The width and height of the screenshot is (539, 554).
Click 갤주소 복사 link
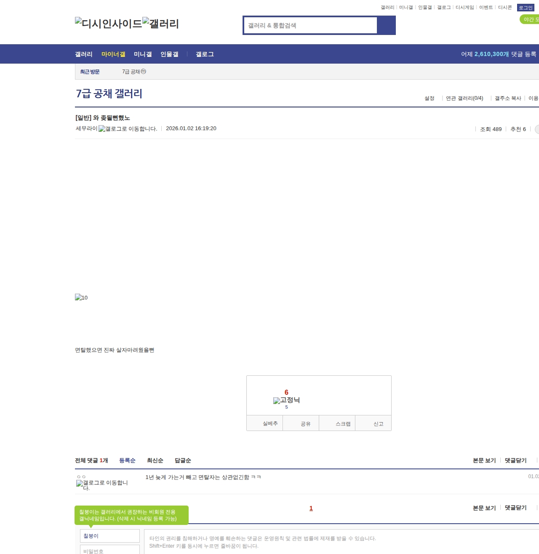click(508, 98)
